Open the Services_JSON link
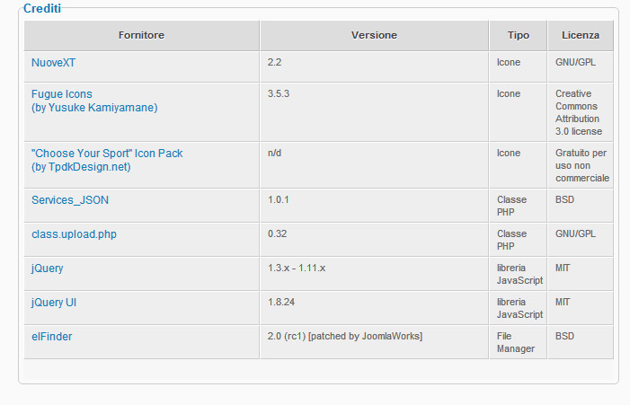 pos(70,200)
